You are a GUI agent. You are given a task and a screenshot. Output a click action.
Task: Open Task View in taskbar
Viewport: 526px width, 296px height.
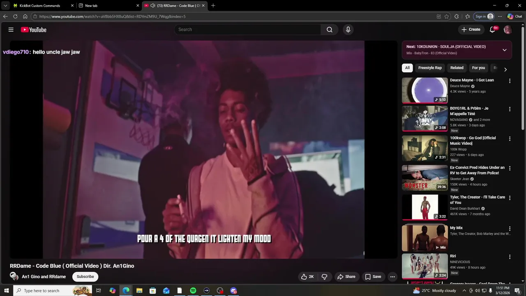pos(99,291)
